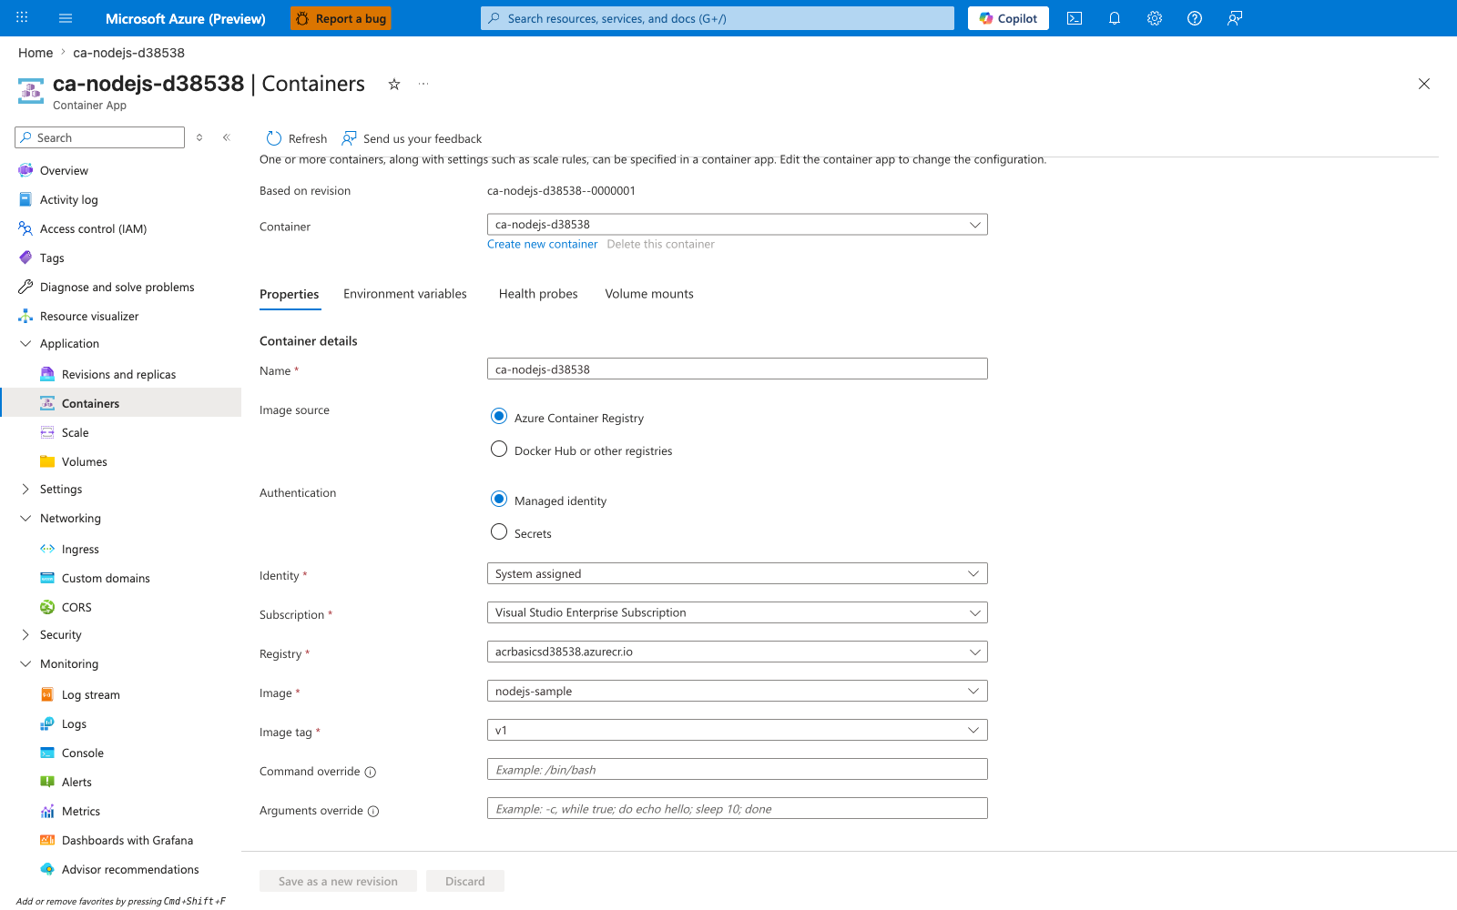Image resolution: width=1457 pixels, height=910 pixels.
Task: Open the help question mark menu
Action: [x=1195, y=18]
